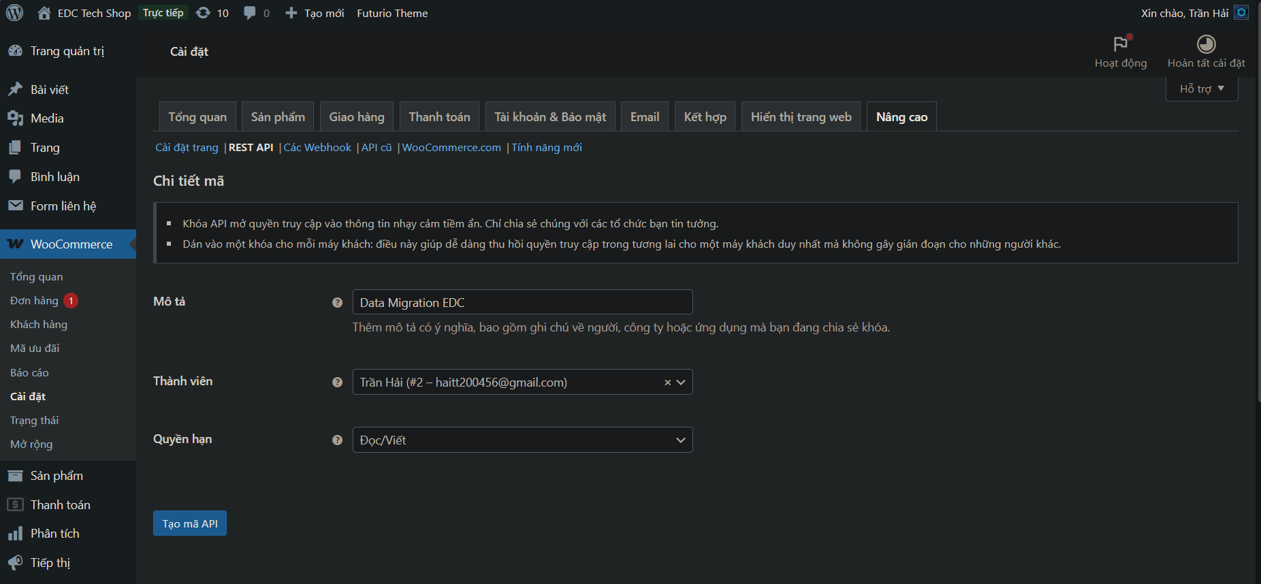Switch to the Giao hàng tab

[357, 116]
